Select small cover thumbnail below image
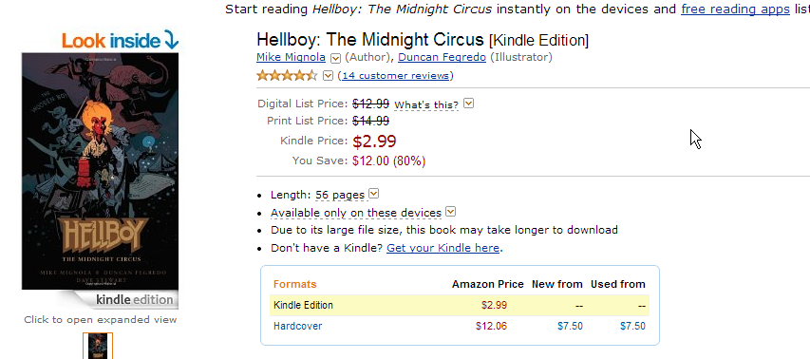Viewport: 810px width, 359px height. point(98,346)
